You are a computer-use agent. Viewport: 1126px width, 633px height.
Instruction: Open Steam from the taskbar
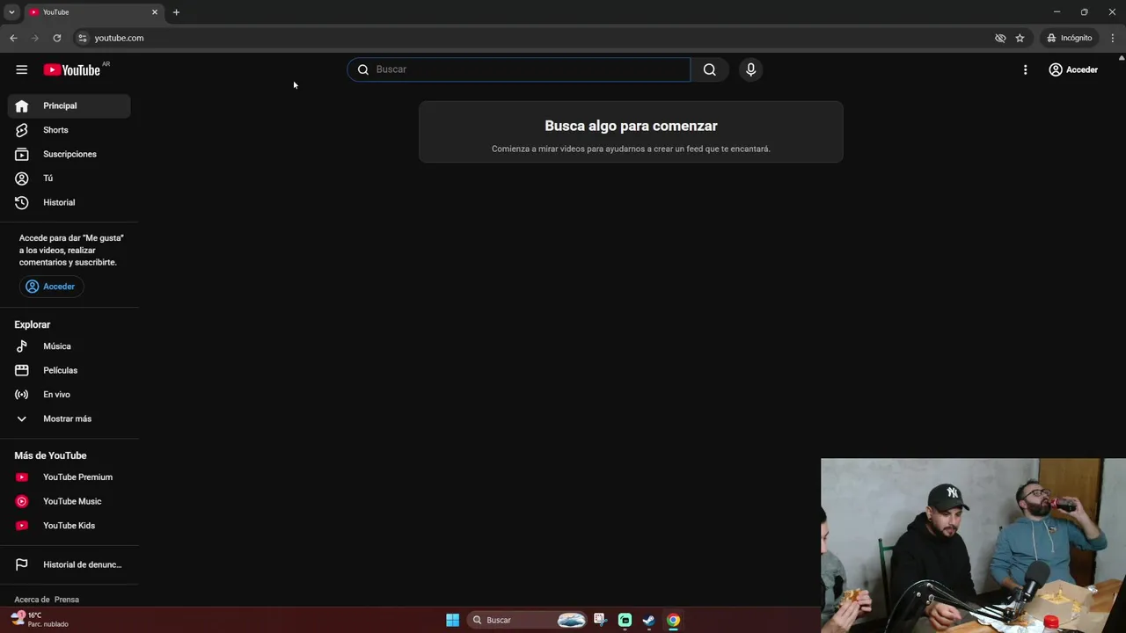648,620
